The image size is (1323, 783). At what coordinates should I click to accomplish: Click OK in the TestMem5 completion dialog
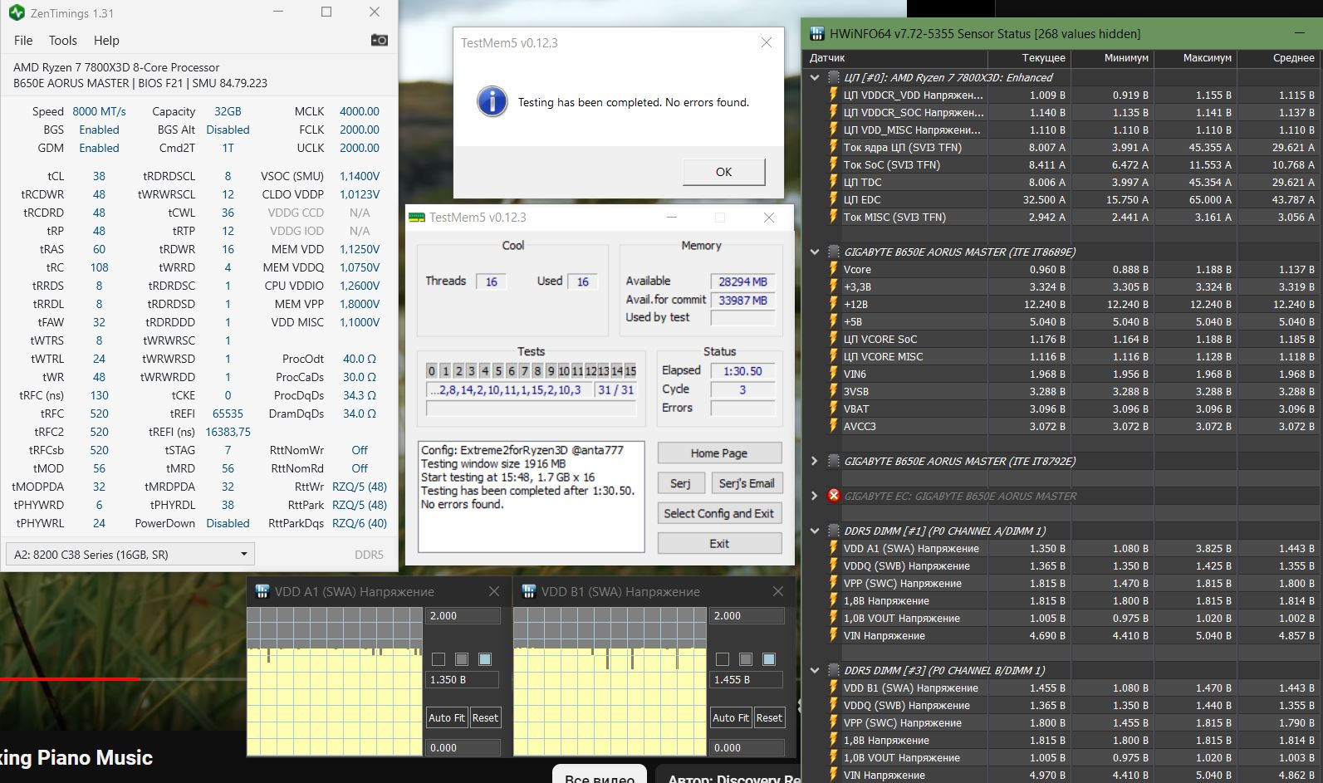pyautogui.click(x=723, y=172)
